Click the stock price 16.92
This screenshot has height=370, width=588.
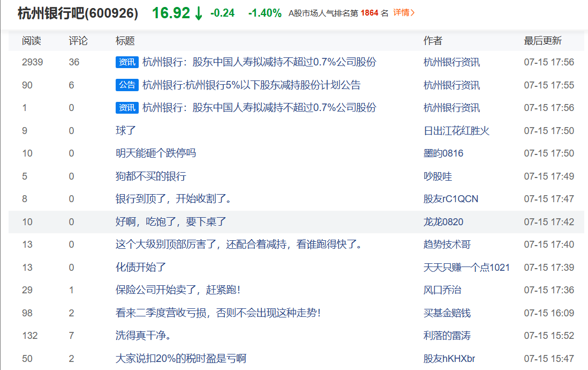(171, 13)
